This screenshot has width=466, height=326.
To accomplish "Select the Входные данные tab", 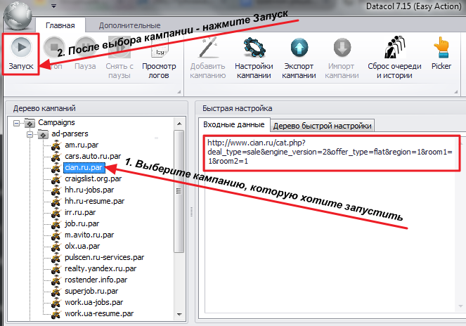I will tap(234, 124).
